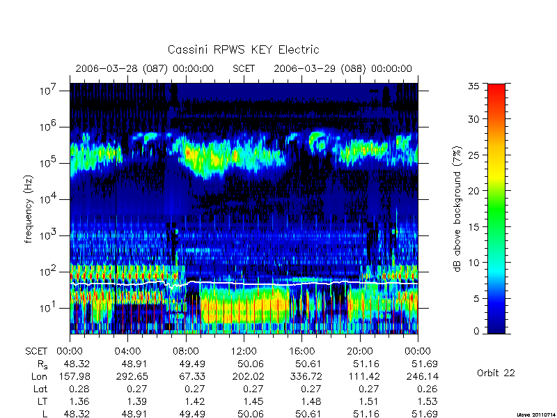Click the '12:00' time axis label
557x418 pixels.
point(244,351)
